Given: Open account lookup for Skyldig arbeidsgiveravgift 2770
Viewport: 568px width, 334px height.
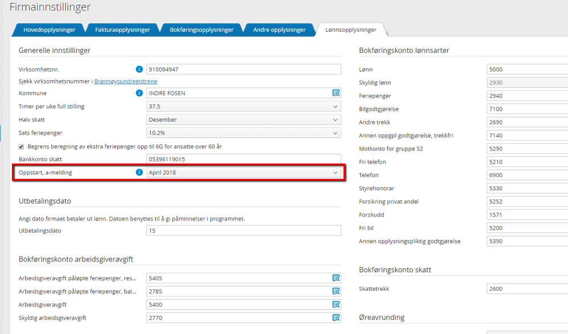Looking at the screenshot, I should coord(335,318).
